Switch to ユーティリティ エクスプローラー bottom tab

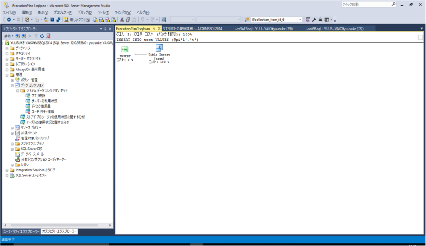[21, 231]
